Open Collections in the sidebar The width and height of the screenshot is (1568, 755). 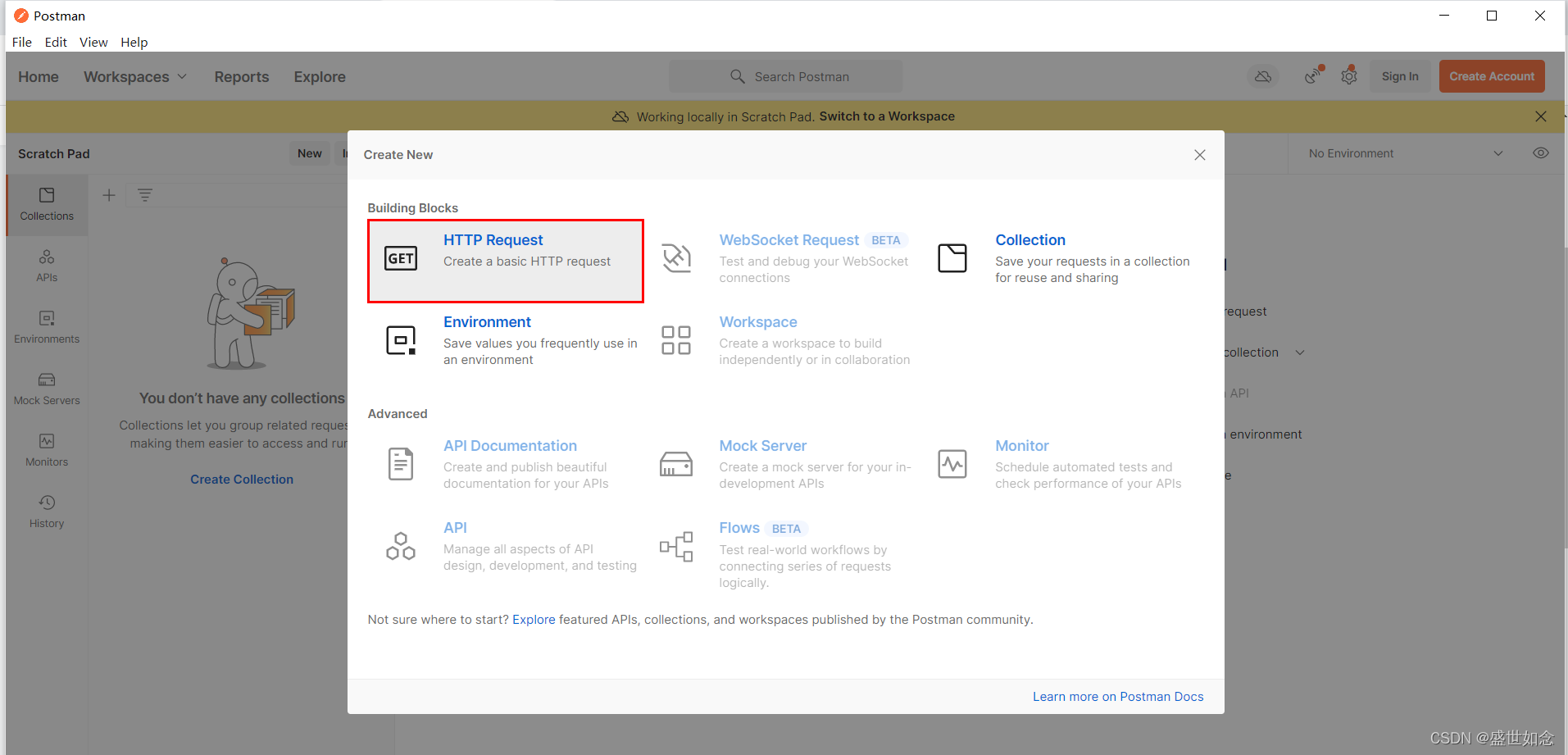[x=47, y=204]
